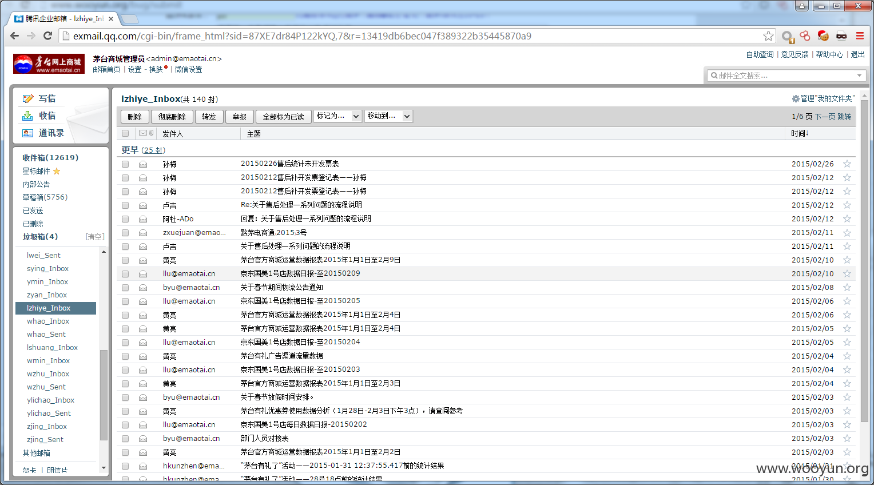Click the red circles extension icon
The image size is (874, 485).
(805, 36)
